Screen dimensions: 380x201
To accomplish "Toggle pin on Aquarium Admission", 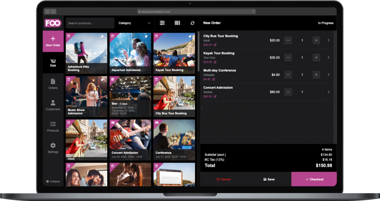I will click(x=146, y=36).
